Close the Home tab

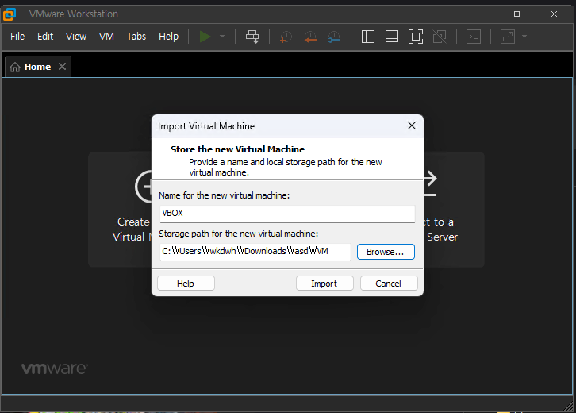coord(63,67)
